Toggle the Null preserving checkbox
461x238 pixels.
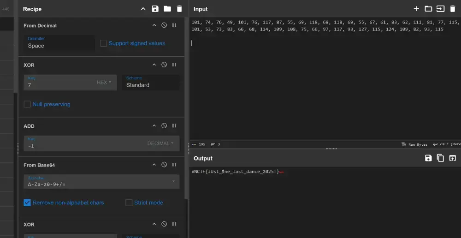coord(27,104)
